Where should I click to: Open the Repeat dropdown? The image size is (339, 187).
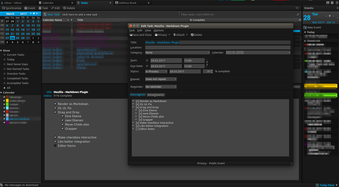tap(161, 79)
